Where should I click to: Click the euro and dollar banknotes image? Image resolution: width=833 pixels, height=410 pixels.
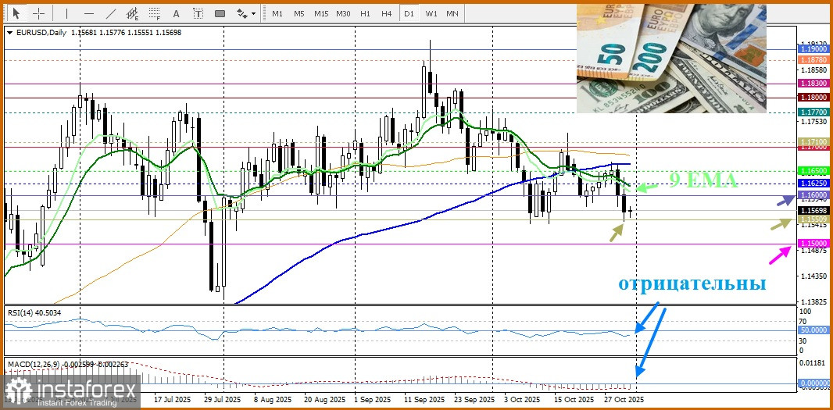(671, 59)
